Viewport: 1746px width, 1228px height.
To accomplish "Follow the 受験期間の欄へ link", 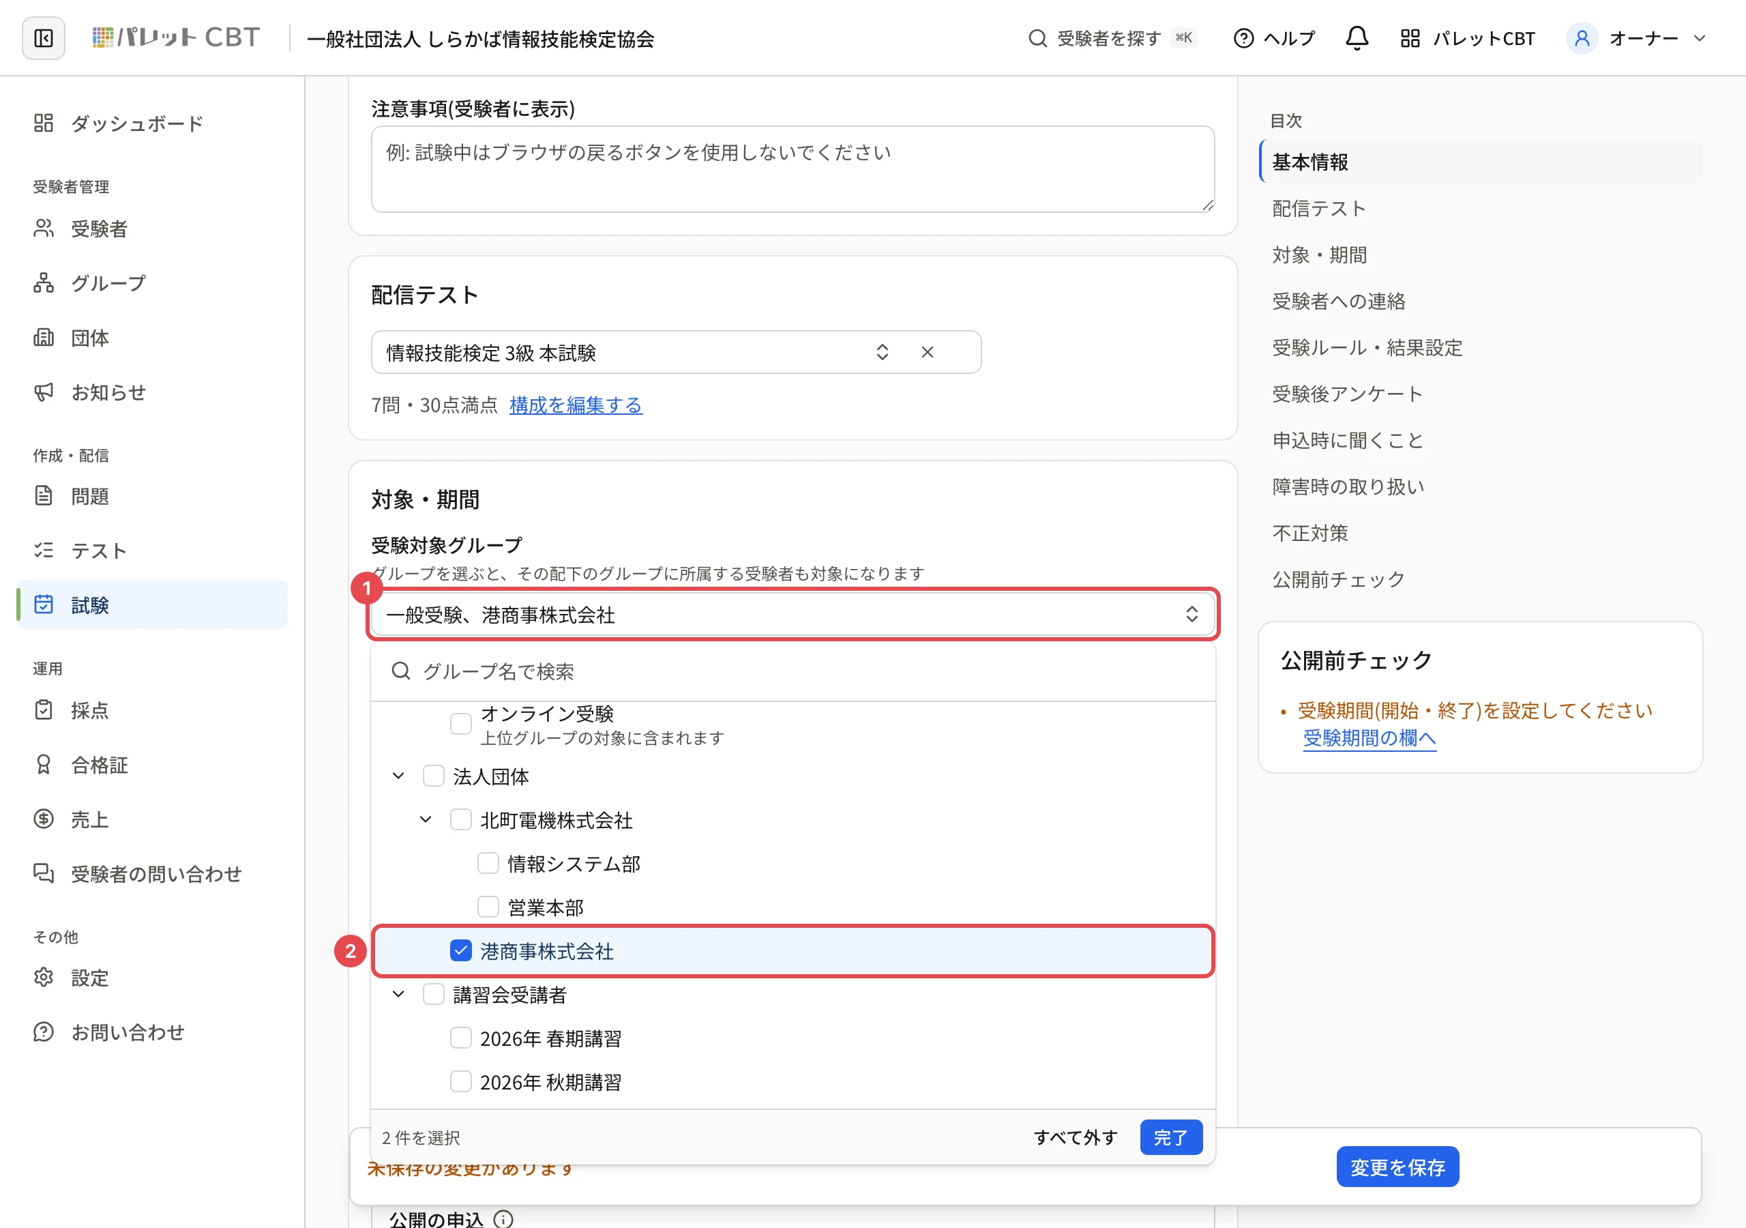I will (x=1370, y=738).
